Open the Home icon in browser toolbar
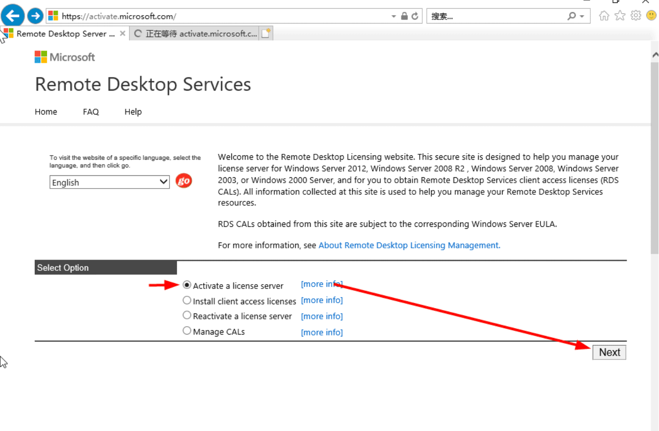 tap(604, 16)
